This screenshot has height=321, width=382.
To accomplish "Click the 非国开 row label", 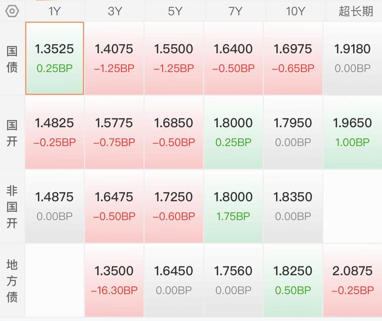I will 12,207.
